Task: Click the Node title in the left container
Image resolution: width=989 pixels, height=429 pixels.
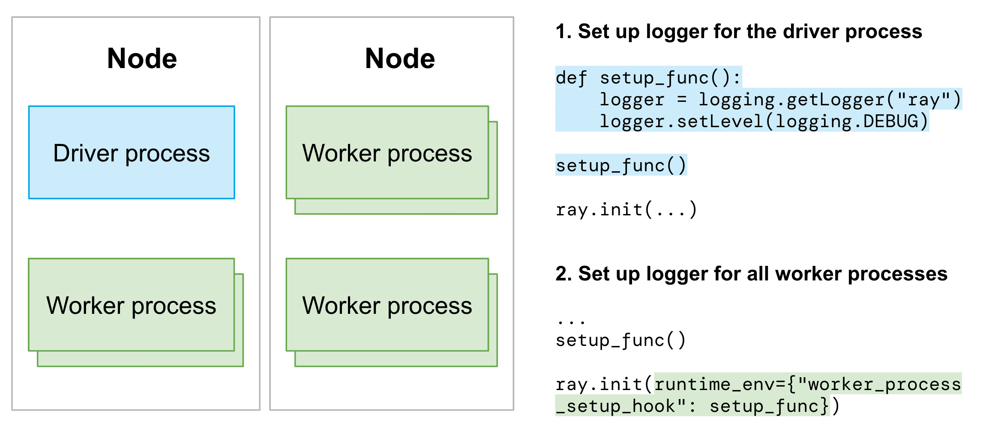Action: point(142,58)
